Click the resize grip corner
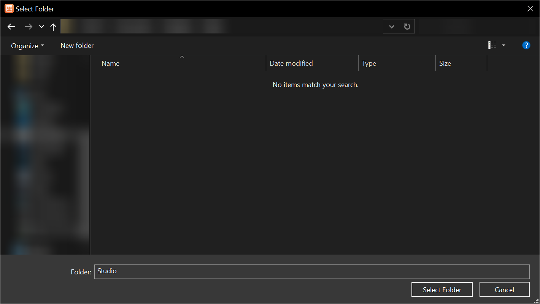Screen dimensions: 540x304 coord(537,301)
